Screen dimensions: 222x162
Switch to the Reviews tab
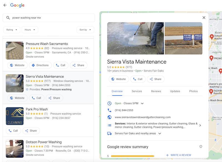click(x=156, y=91)
